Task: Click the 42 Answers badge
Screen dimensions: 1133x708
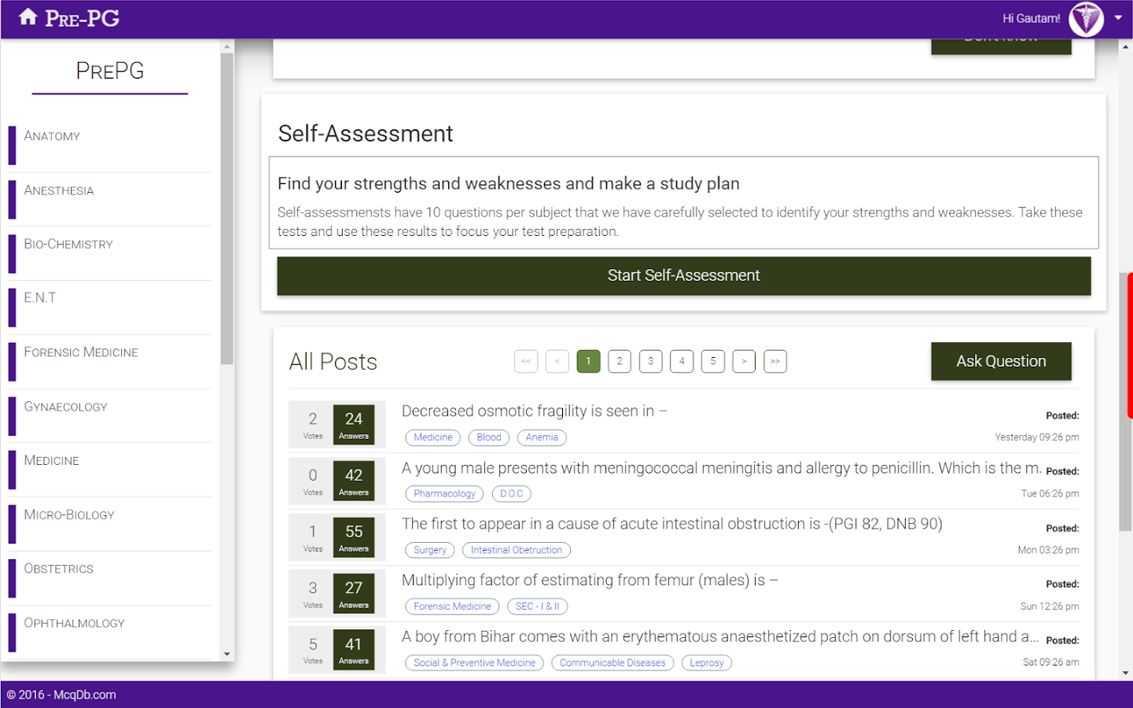Action: 354,481
